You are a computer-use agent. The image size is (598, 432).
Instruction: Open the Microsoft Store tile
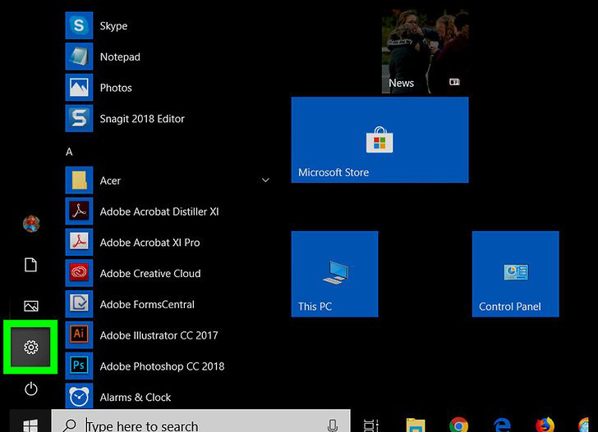pos(379,139)
